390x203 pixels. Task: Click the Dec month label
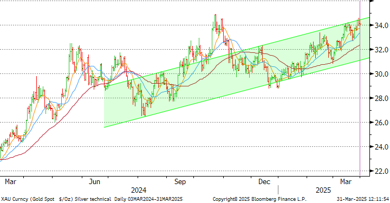pyautogui.click(x=264, y=182)
